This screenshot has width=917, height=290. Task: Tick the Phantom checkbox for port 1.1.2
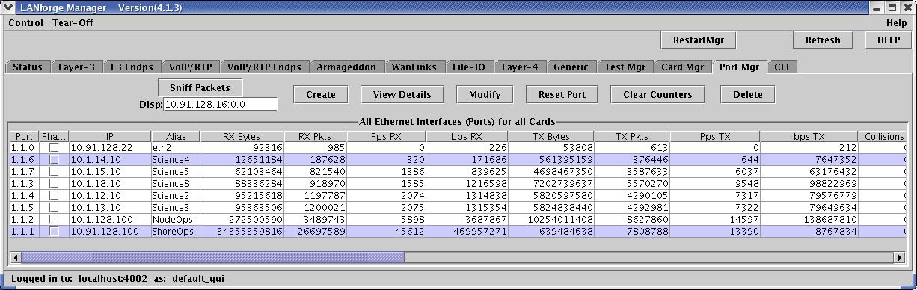54,220
